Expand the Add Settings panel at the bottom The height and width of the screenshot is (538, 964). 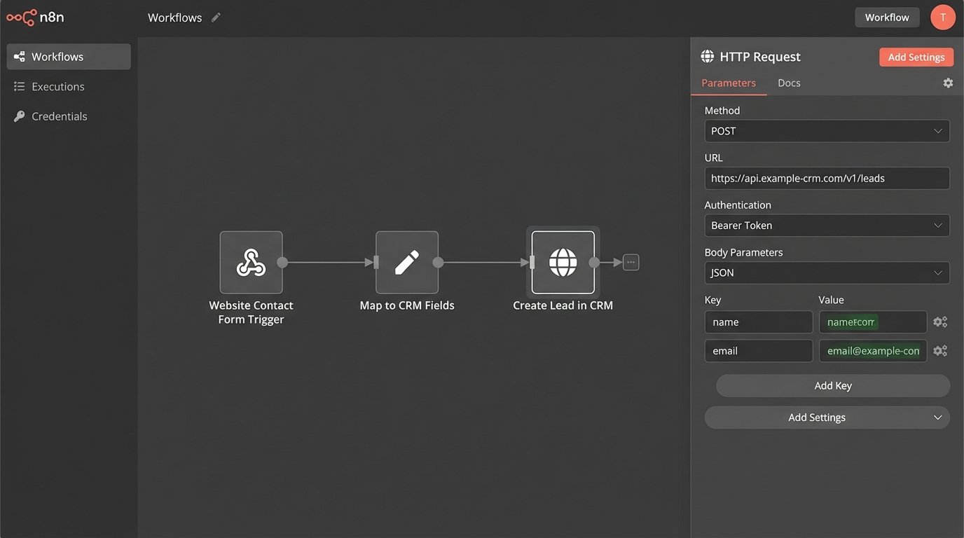point(827,417)
